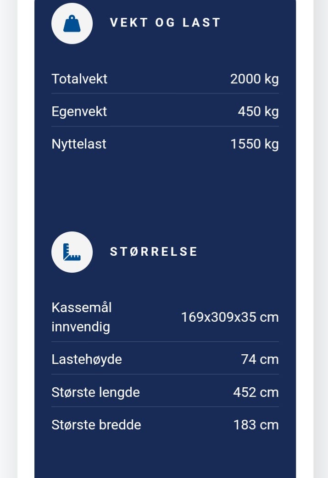The image size is (328, 478).
Task: Click the Største lengde label
Action: pyautogui.click(x=95, y=392)
